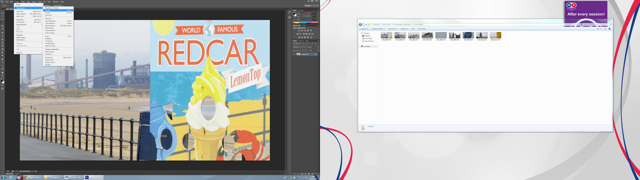Viewport: 640px width, 180px height.
Task: Switch to Chrome Blogger window in taskbar
Action: [x=32, y=178]
